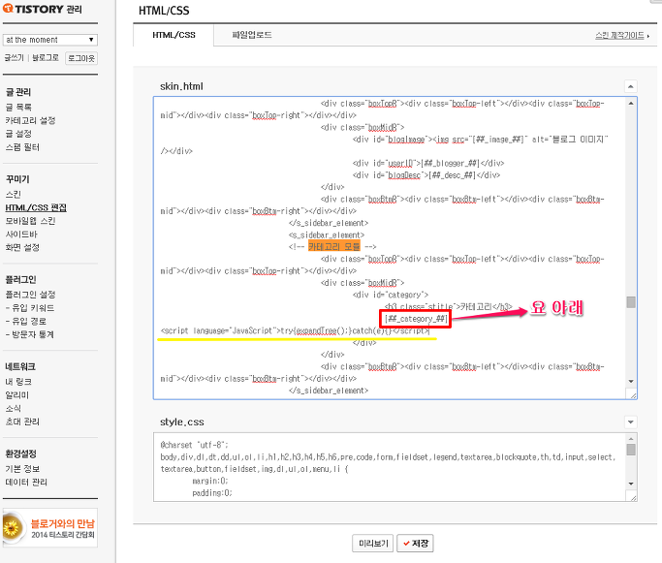Viewport: 662px width, 563px height.
Task: Switch to the 파일업로드 tab
Action: [x=252, y=35]
